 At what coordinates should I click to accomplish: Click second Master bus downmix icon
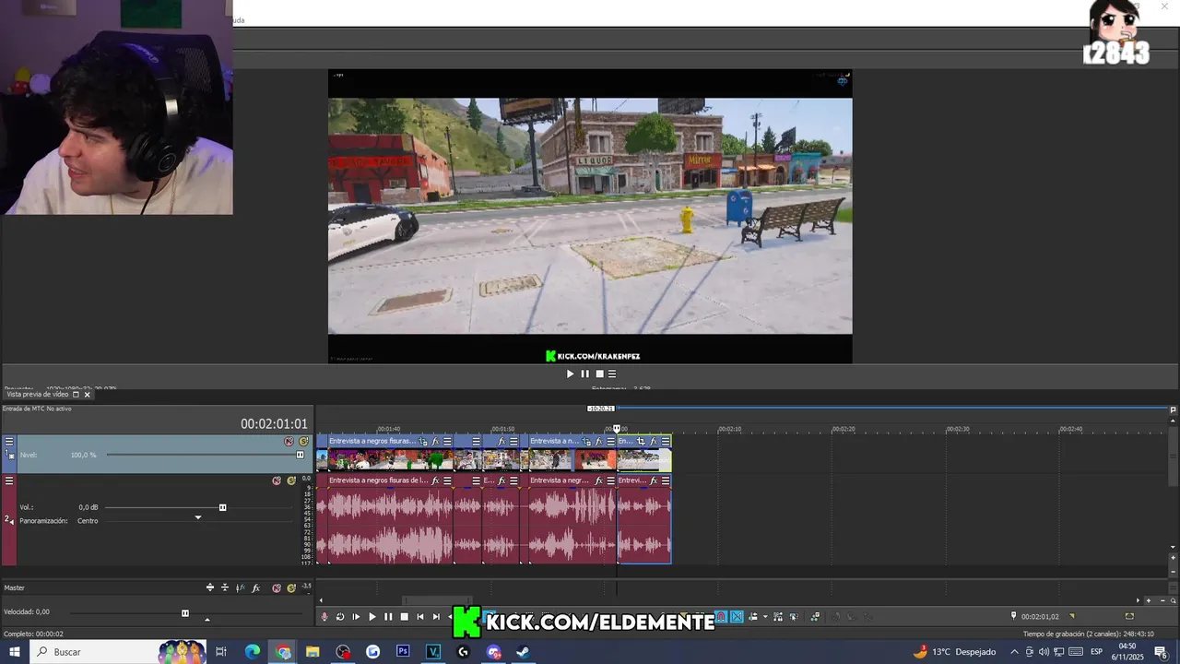(x=225, y=587)
